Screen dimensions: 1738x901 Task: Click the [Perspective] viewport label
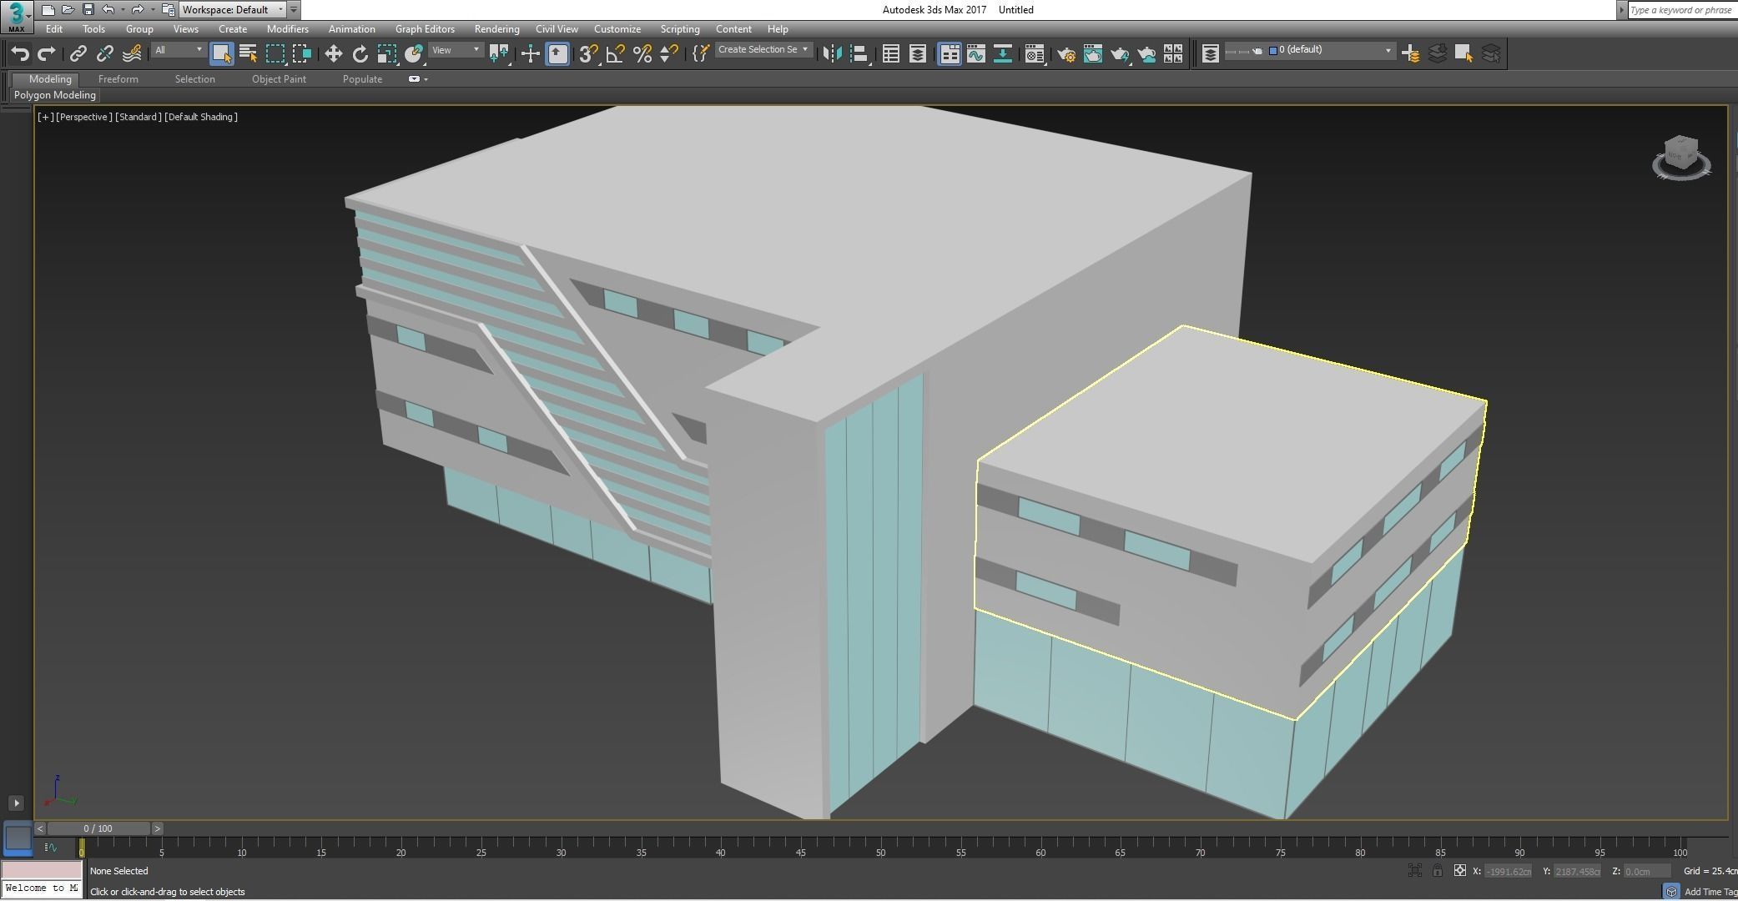pos(83,117)
